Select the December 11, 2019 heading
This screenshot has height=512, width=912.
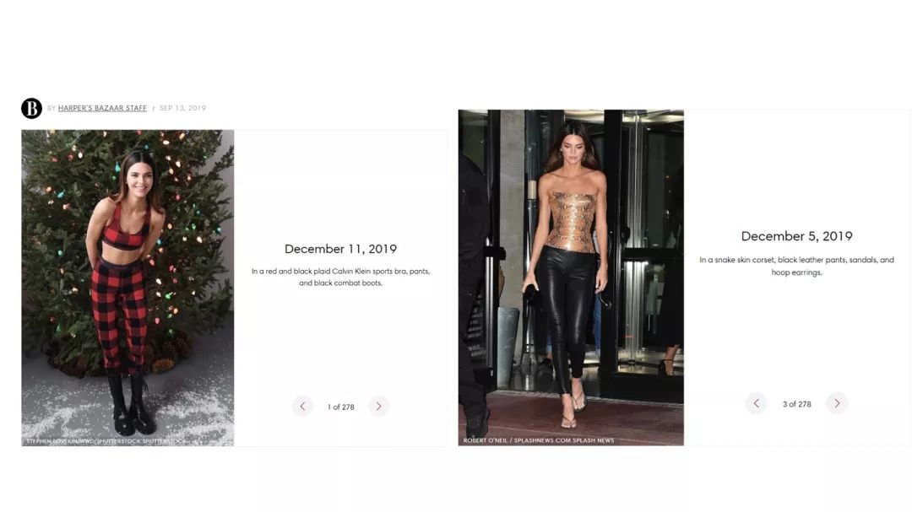point(341,249)
